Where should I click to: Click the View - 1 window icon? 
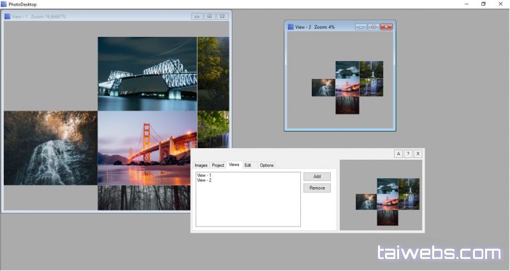tap(7, 16)
